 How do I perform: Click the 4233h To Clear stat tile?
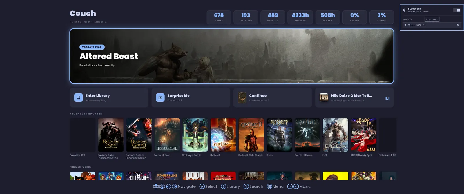300,17
